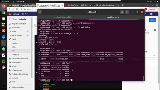Open the volume system tray icon
This screenshot has width=160, height=90.
[x=151, y=1]
